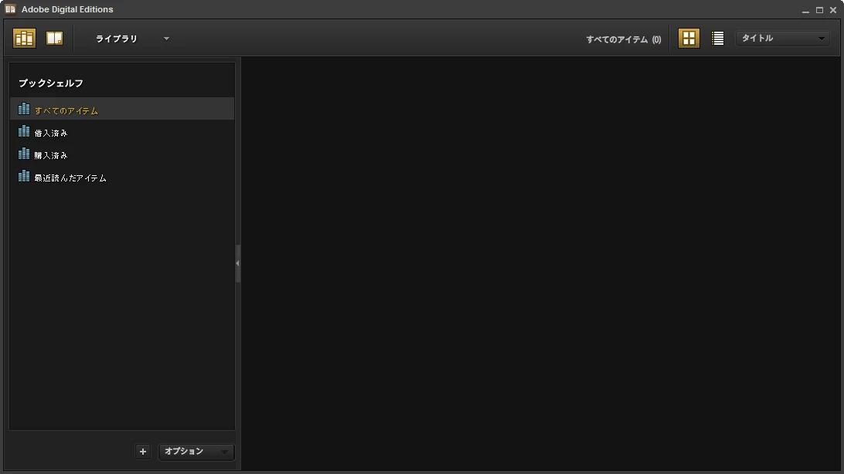Collapse the bookshelf side panel handle
The height and width of the screenshot is (474, 844).
tap(237, 263)
